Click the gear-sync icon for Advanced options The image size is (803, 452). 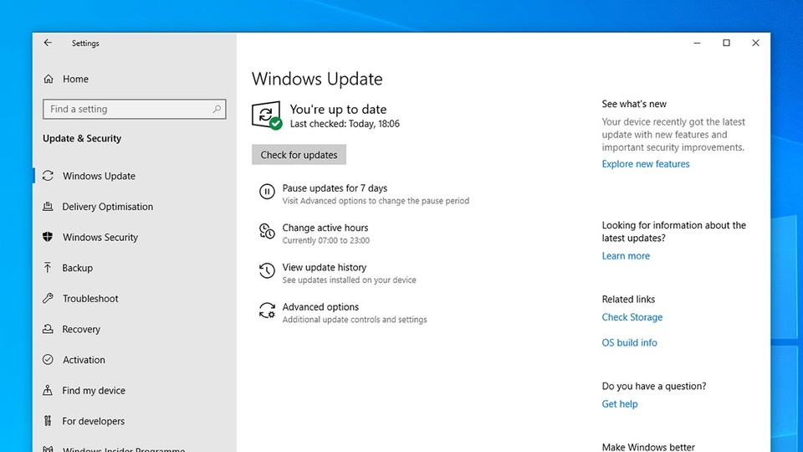click(267, 311)
